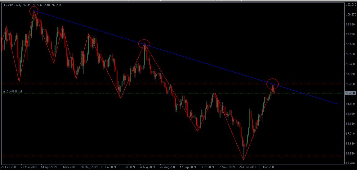Click the zigzag low point in July 2009
Screen dimensions: 357x170
tap(120, 98)
